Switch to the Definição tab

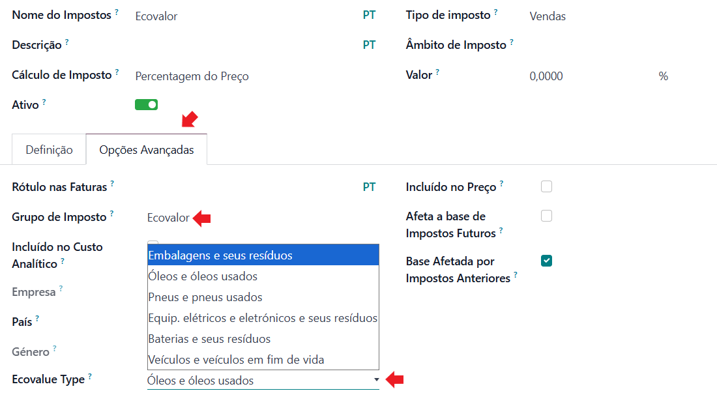49,150
